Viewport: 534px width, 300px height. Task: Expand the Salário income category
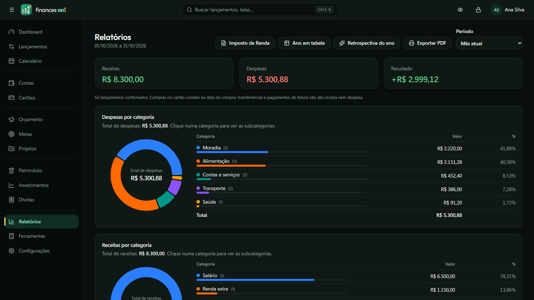pos(356,276)
